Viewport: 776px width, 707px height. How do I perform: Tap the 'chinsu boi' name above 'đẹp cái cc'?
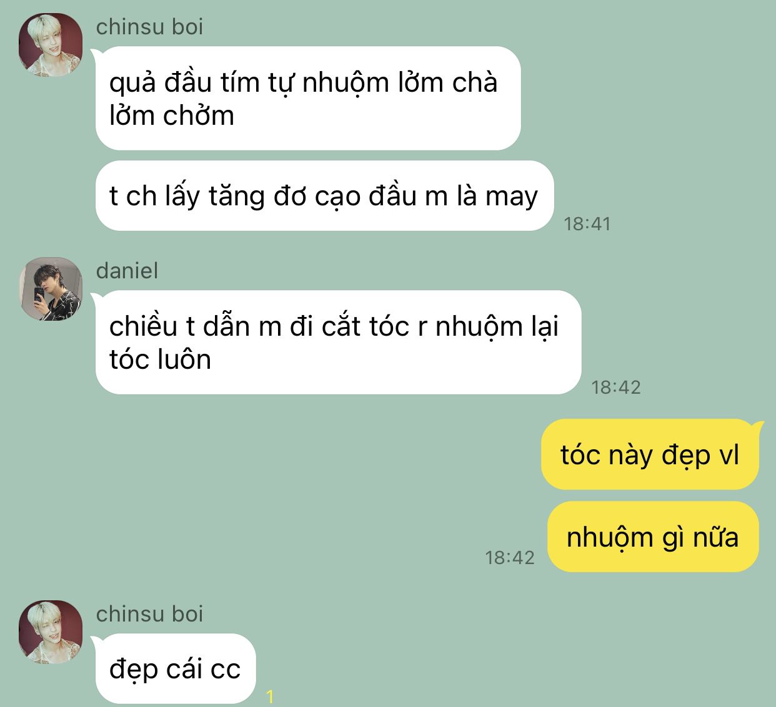click(x=149, y=614)
